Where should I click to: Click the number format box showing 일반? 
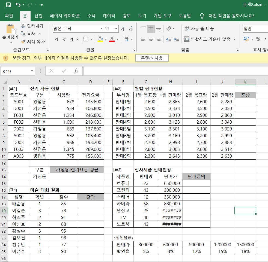(255, 29)
